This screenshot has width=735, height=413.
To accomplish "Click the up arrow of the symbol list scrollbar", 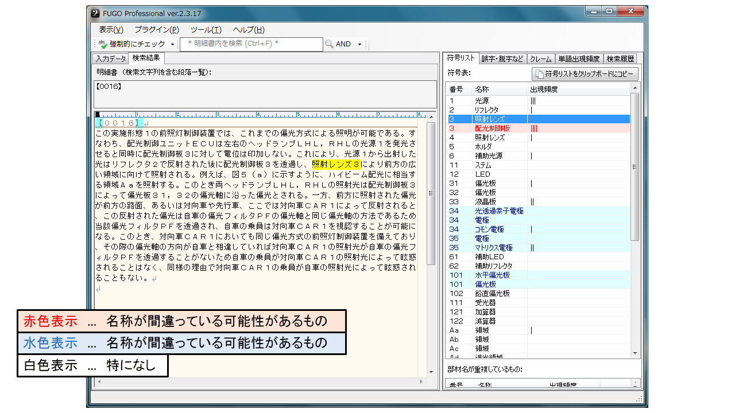I will [635, 88].
